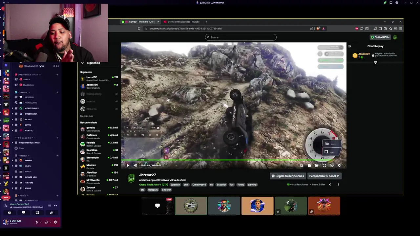Open Discord user settings gear

coord(55,222)
